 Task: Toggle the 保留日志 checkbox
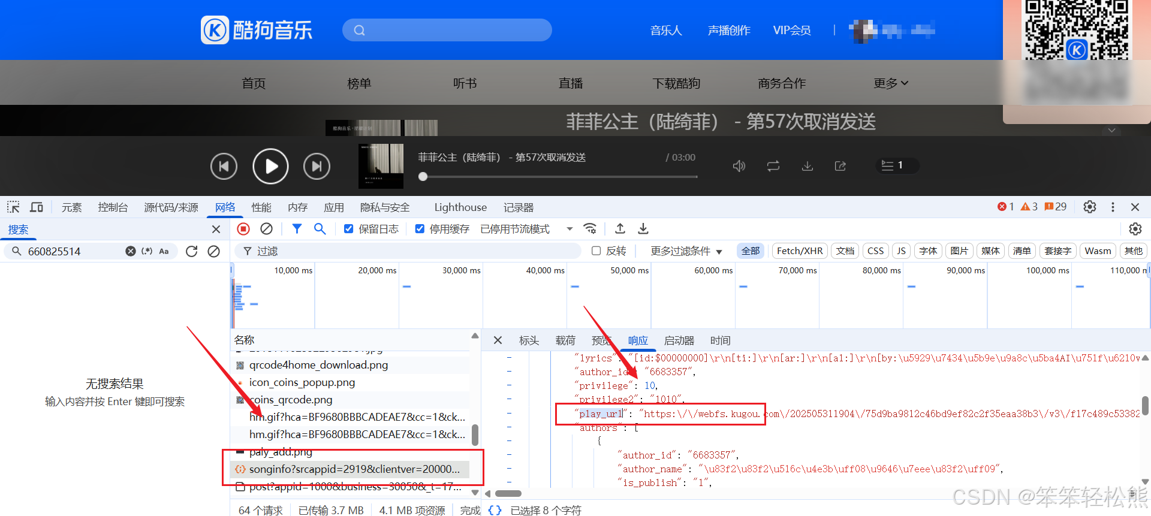[x=348, y=228]
